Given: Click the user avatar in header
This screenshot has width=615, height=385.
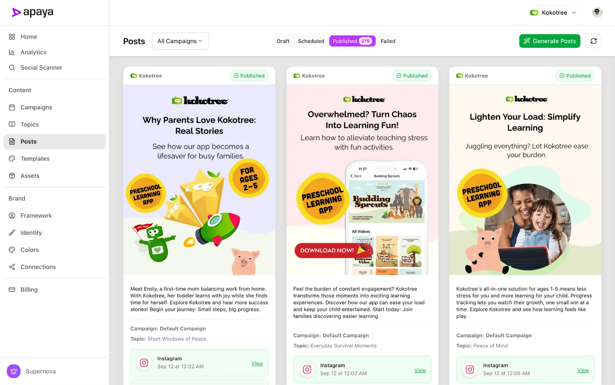Looking at the screenshot, I should pyautogui.click(x=597, y=13).
